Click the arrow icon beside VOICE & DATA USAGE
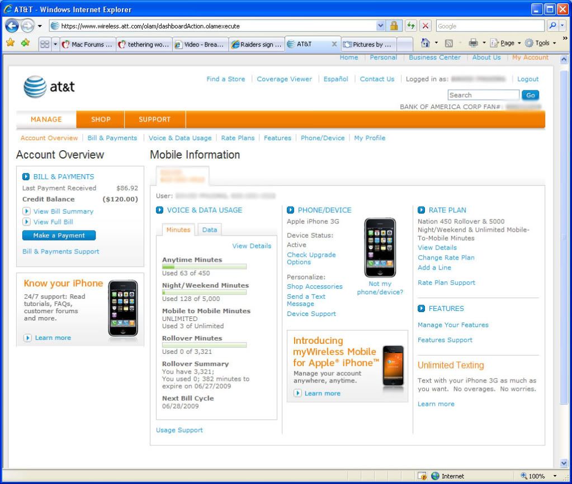Image resolution: width=572 pixels, height=484 pixels. [x=160, y=210]
